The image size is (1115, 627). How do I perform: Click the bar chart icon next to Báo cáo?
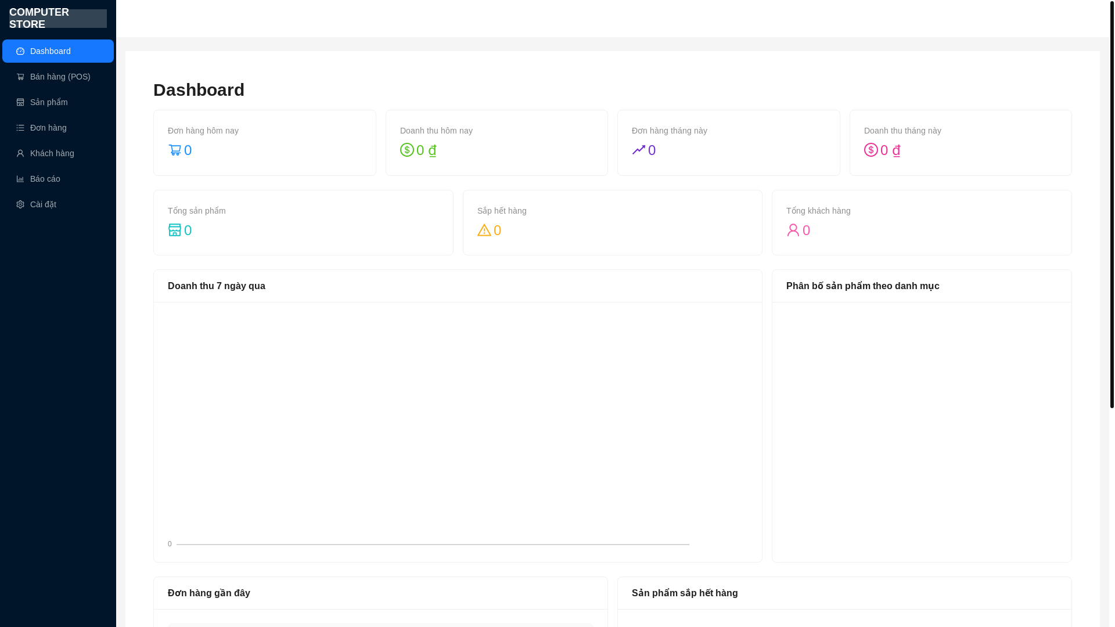pos(20,179)
